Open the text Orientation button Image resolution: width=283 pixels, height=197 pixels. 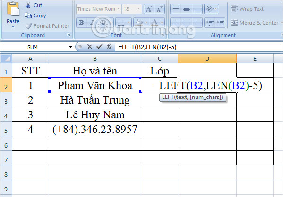pos(212,9)
